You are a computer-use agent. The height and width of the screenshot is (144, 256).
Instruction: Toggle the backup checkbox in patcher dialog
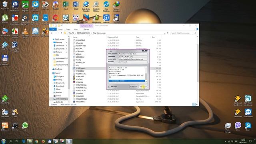click(109, 86)
